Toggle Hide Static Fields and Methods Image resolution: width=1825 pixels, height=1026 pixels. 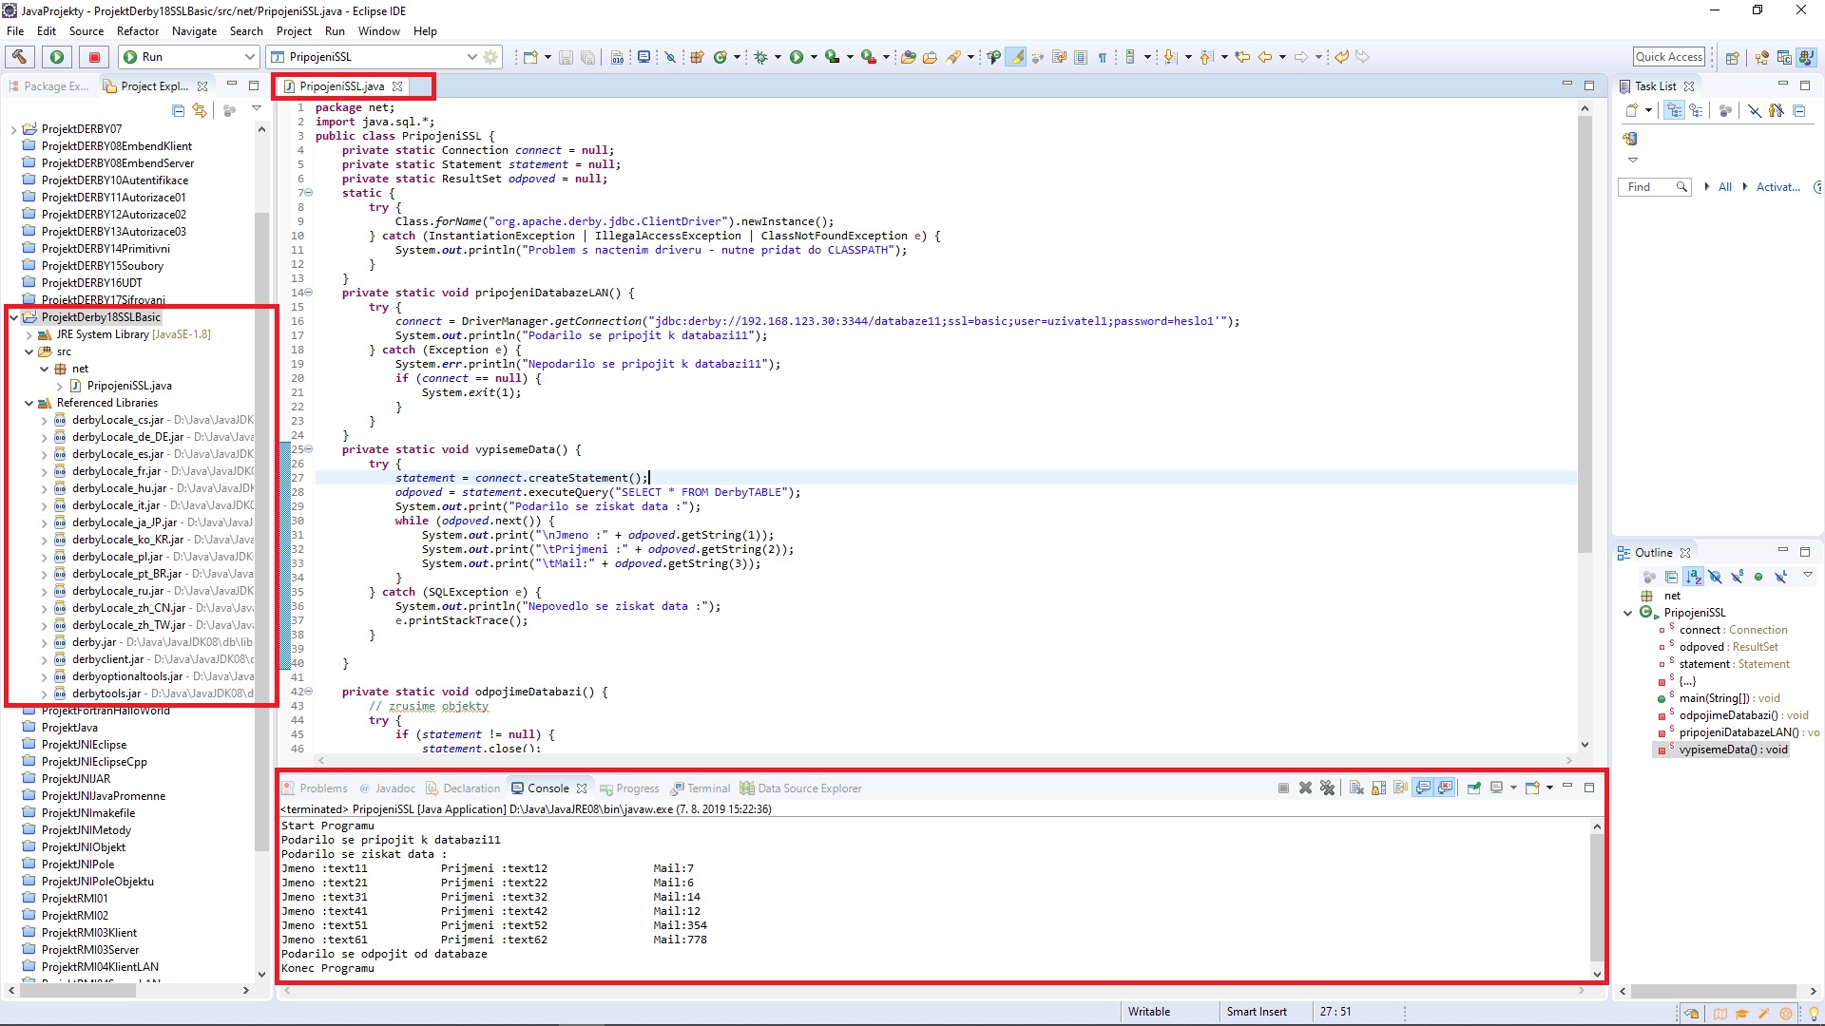[x=1737, y=577]
